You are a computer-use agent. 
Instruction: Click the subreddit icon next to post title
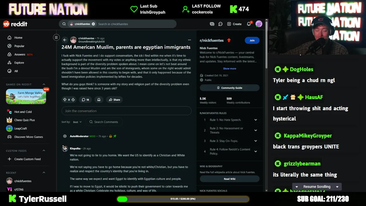coord(73,40)
